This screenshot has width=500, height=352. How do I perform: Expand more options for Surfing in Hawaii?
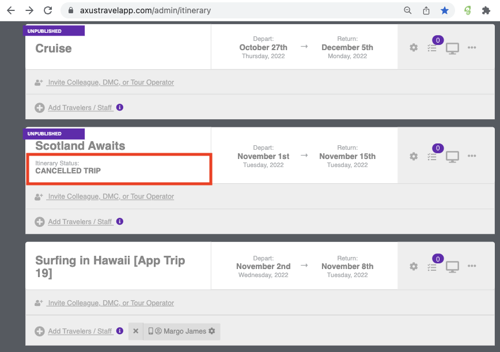tap(472, 266)
